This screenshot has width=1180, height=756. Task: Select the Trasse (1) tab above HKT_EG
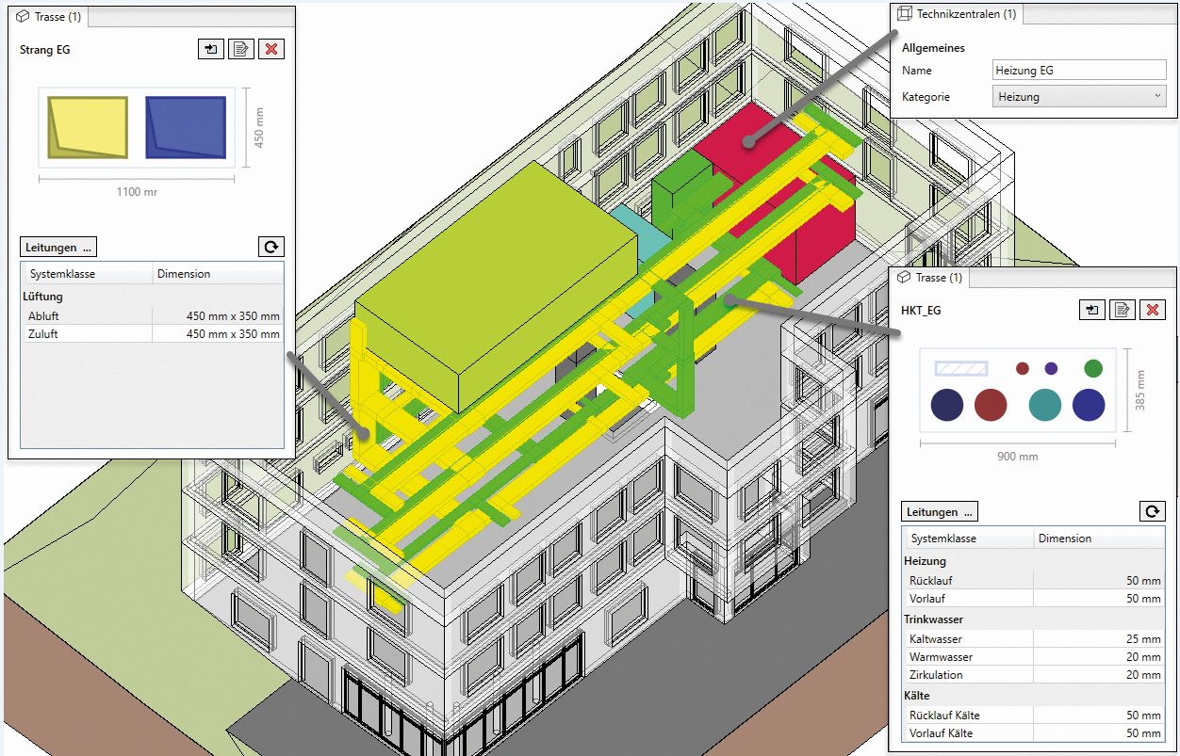(x=930, y=278)
